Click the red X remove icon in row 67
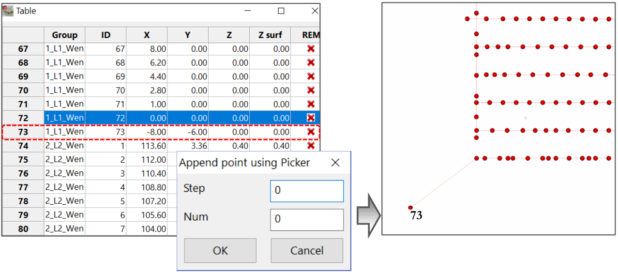618x274 pixels. point(311,49)
